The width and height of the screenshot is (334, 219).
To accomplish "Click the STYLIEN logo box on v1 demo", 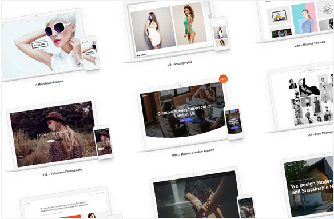I will click(39, 45).
